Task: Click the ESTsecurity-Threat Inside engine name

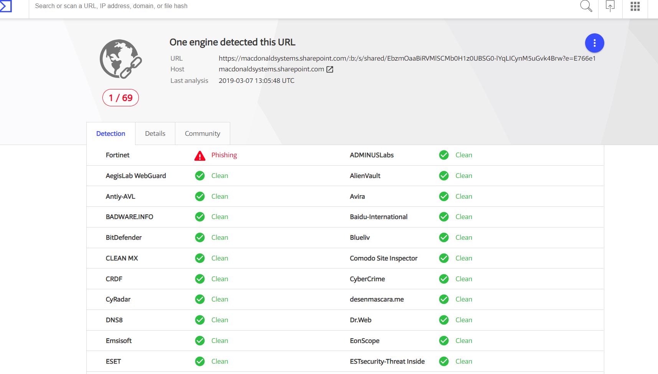Action: [x=387, y=361]
